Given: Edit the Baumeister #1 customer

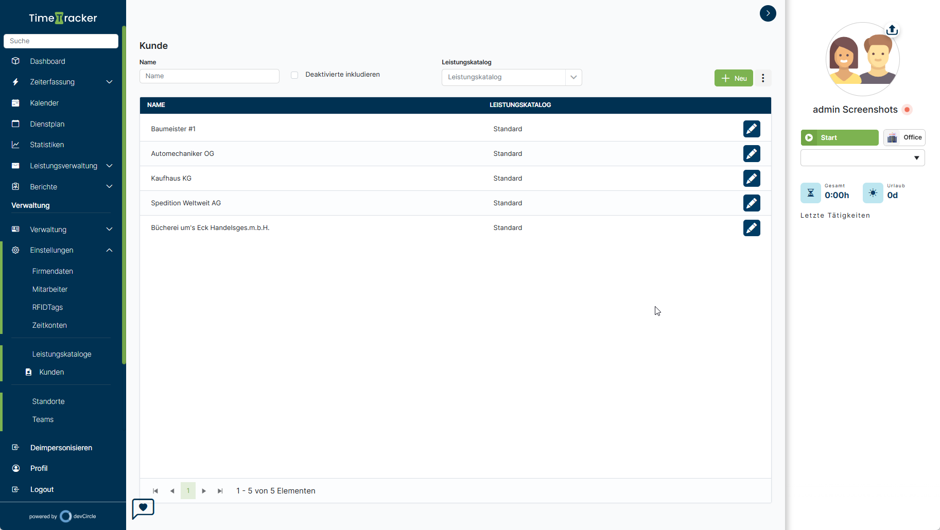Looking at the screenshot, I should [x=752, y=129].
